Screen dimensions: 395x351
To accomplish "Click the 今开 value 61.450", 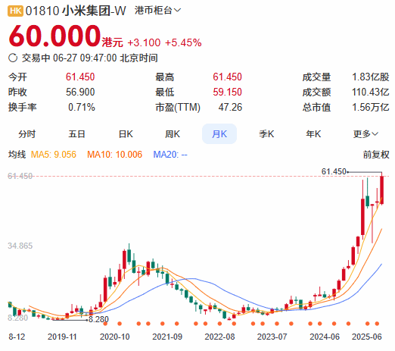I will click(x=80, y=77).
